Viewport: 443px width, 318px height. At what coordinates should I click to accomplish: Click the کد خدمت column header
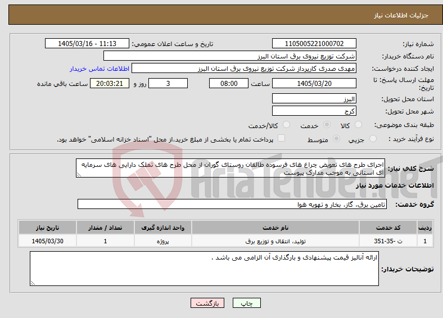388,228
